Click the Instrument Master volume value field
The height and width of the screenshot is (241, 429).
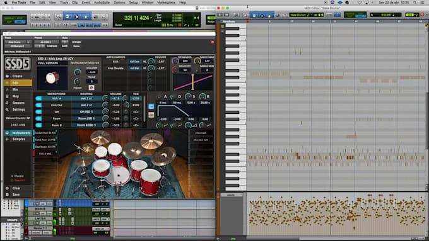tap(91, 72)
